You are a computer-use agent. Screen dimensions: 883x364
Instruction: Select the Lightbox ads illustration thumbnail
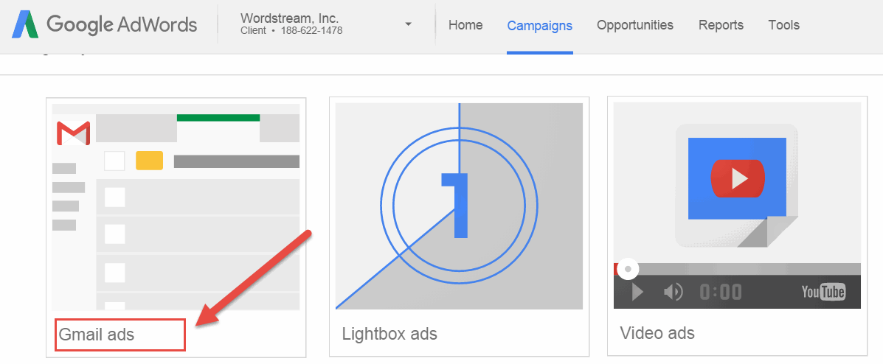459,206
